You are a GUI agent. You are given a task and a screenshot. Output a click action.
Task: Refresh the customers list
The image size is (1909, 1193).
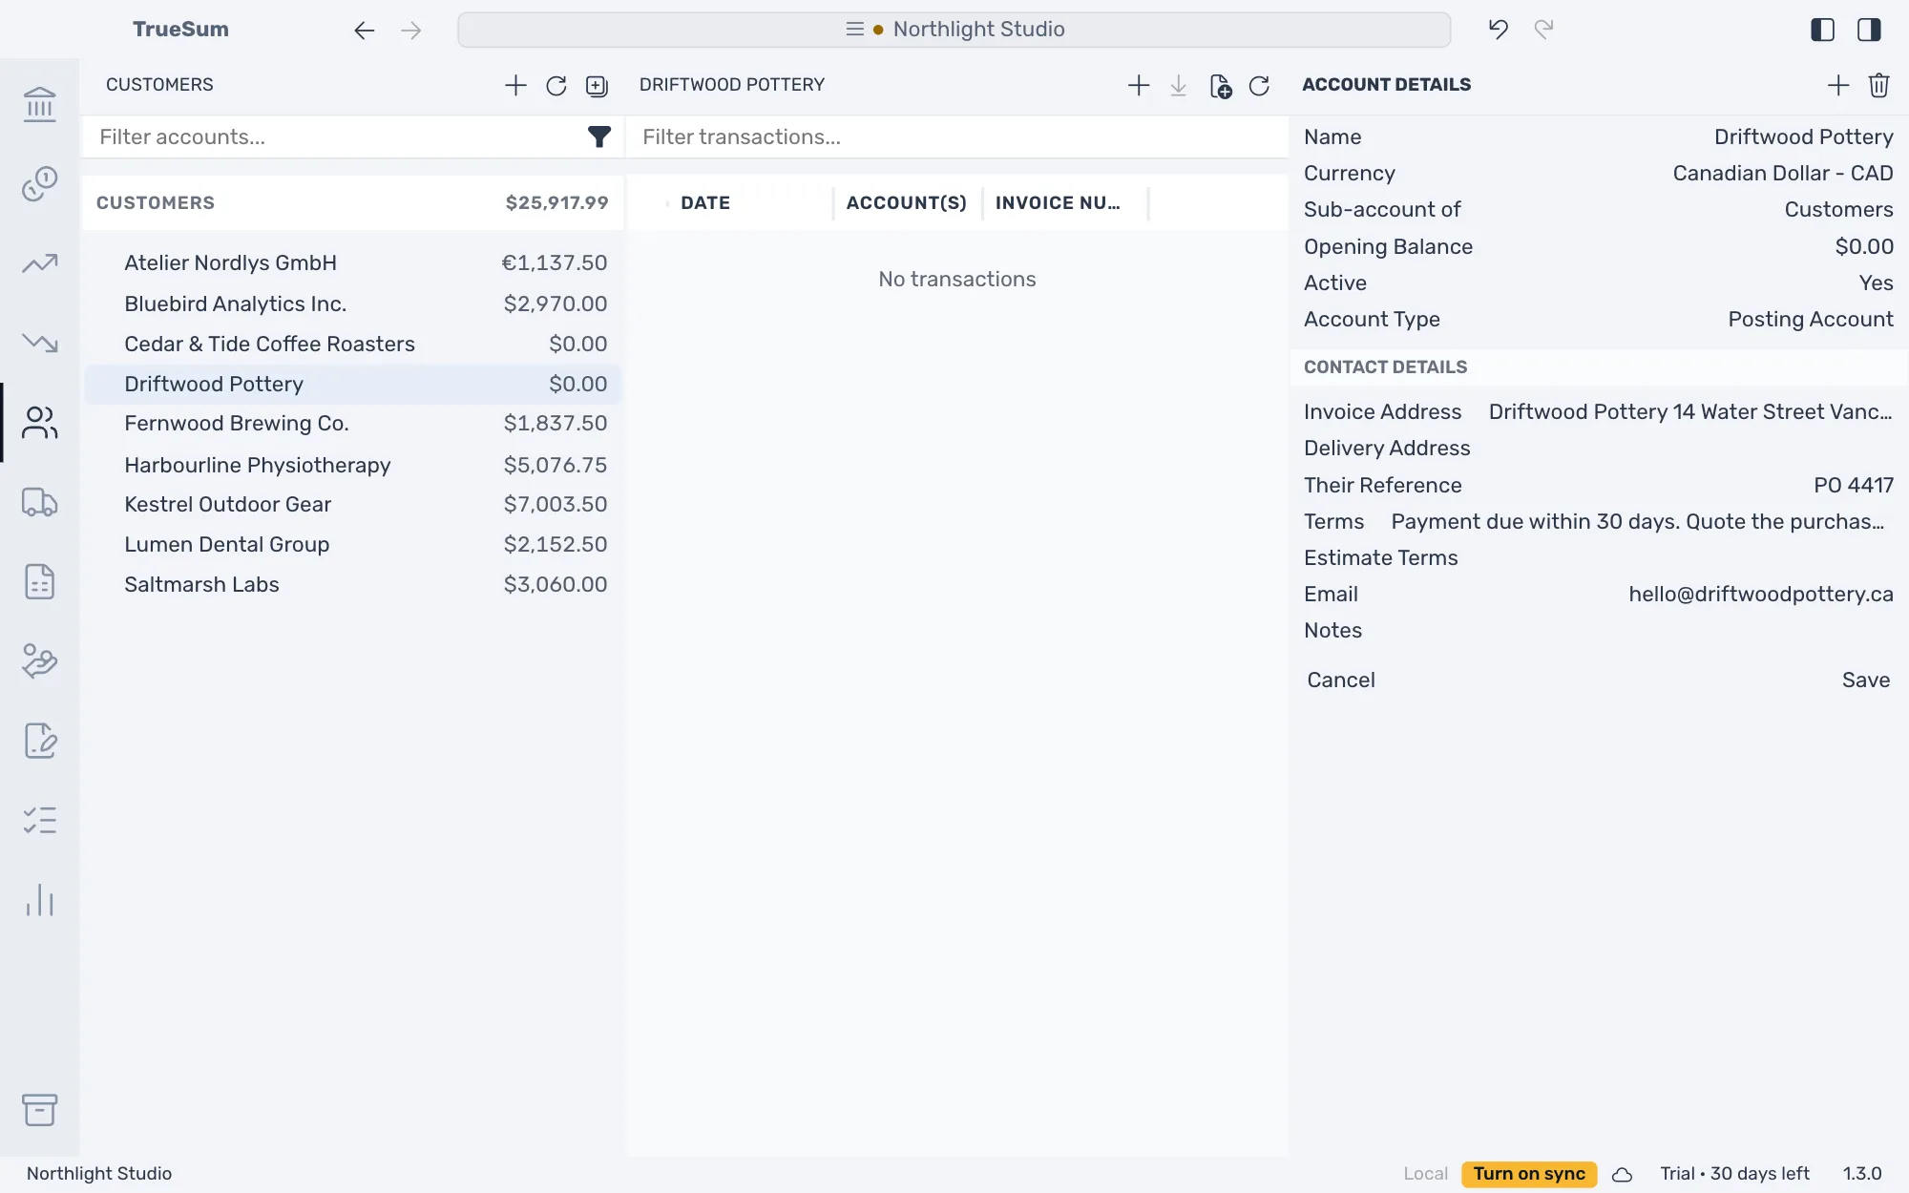pyautogui.click(x=556, y=85)
